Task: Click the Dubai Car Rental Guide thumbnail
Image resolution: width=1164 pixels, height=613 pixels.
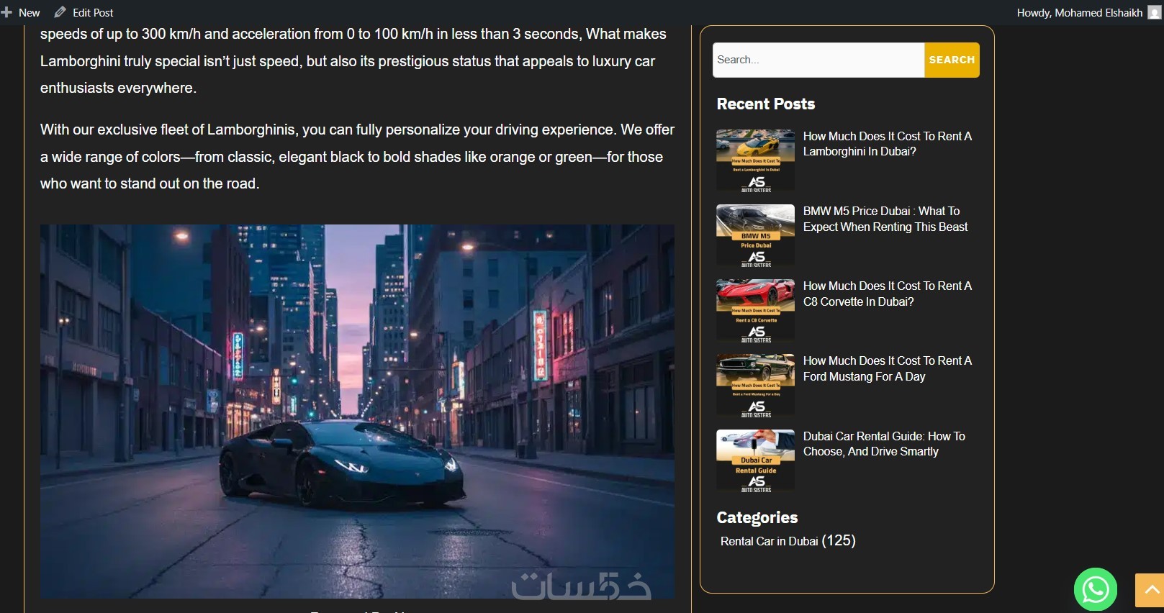Action: click(756, 460)
